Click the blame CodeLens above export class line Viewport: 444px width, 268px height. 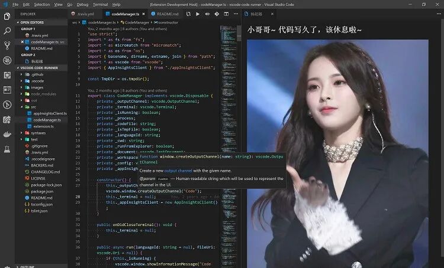tap(127, 91)
